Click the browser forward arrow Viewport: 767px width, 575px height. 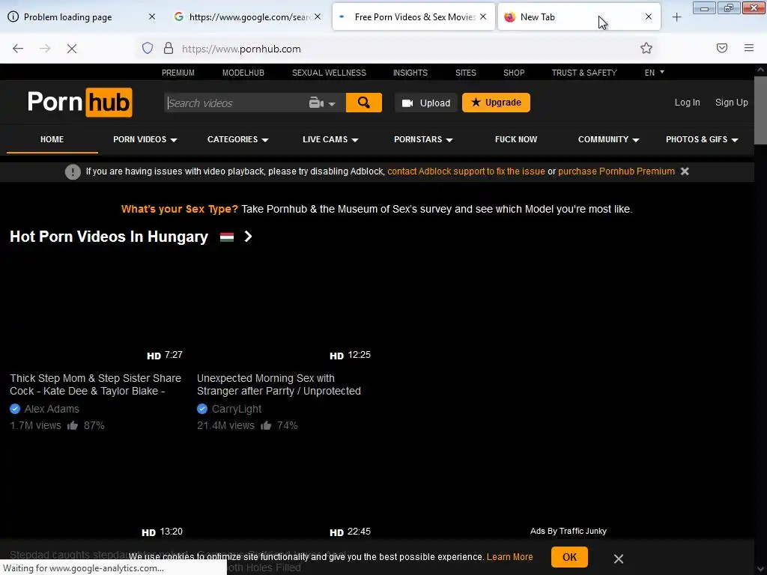45,49
